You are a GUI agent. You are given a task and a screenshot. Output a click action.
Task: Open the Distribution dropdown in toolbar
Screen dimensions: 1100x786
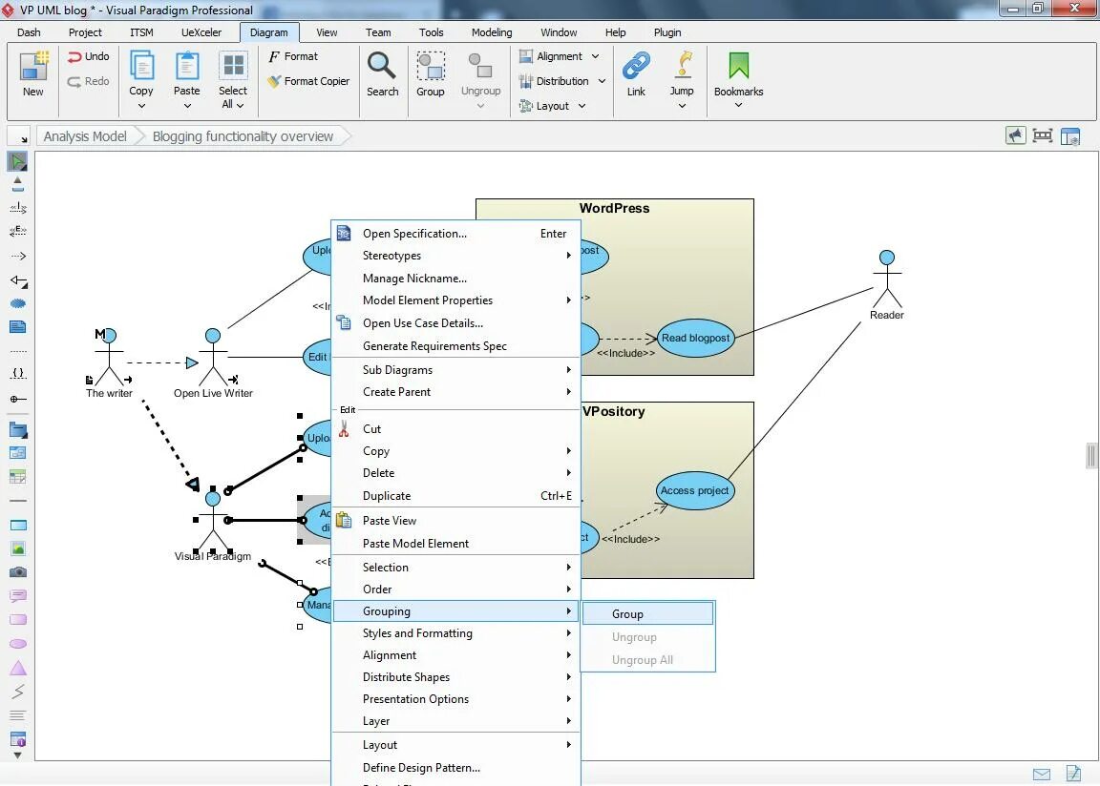click(x=561, y=81)
